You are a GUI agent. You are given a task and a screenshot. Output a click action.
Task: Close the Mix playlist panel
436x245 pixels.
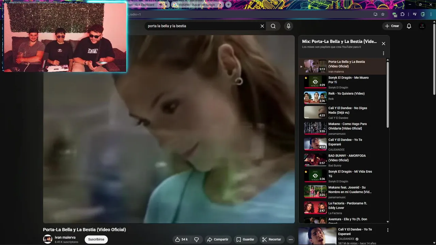point(384,44)
